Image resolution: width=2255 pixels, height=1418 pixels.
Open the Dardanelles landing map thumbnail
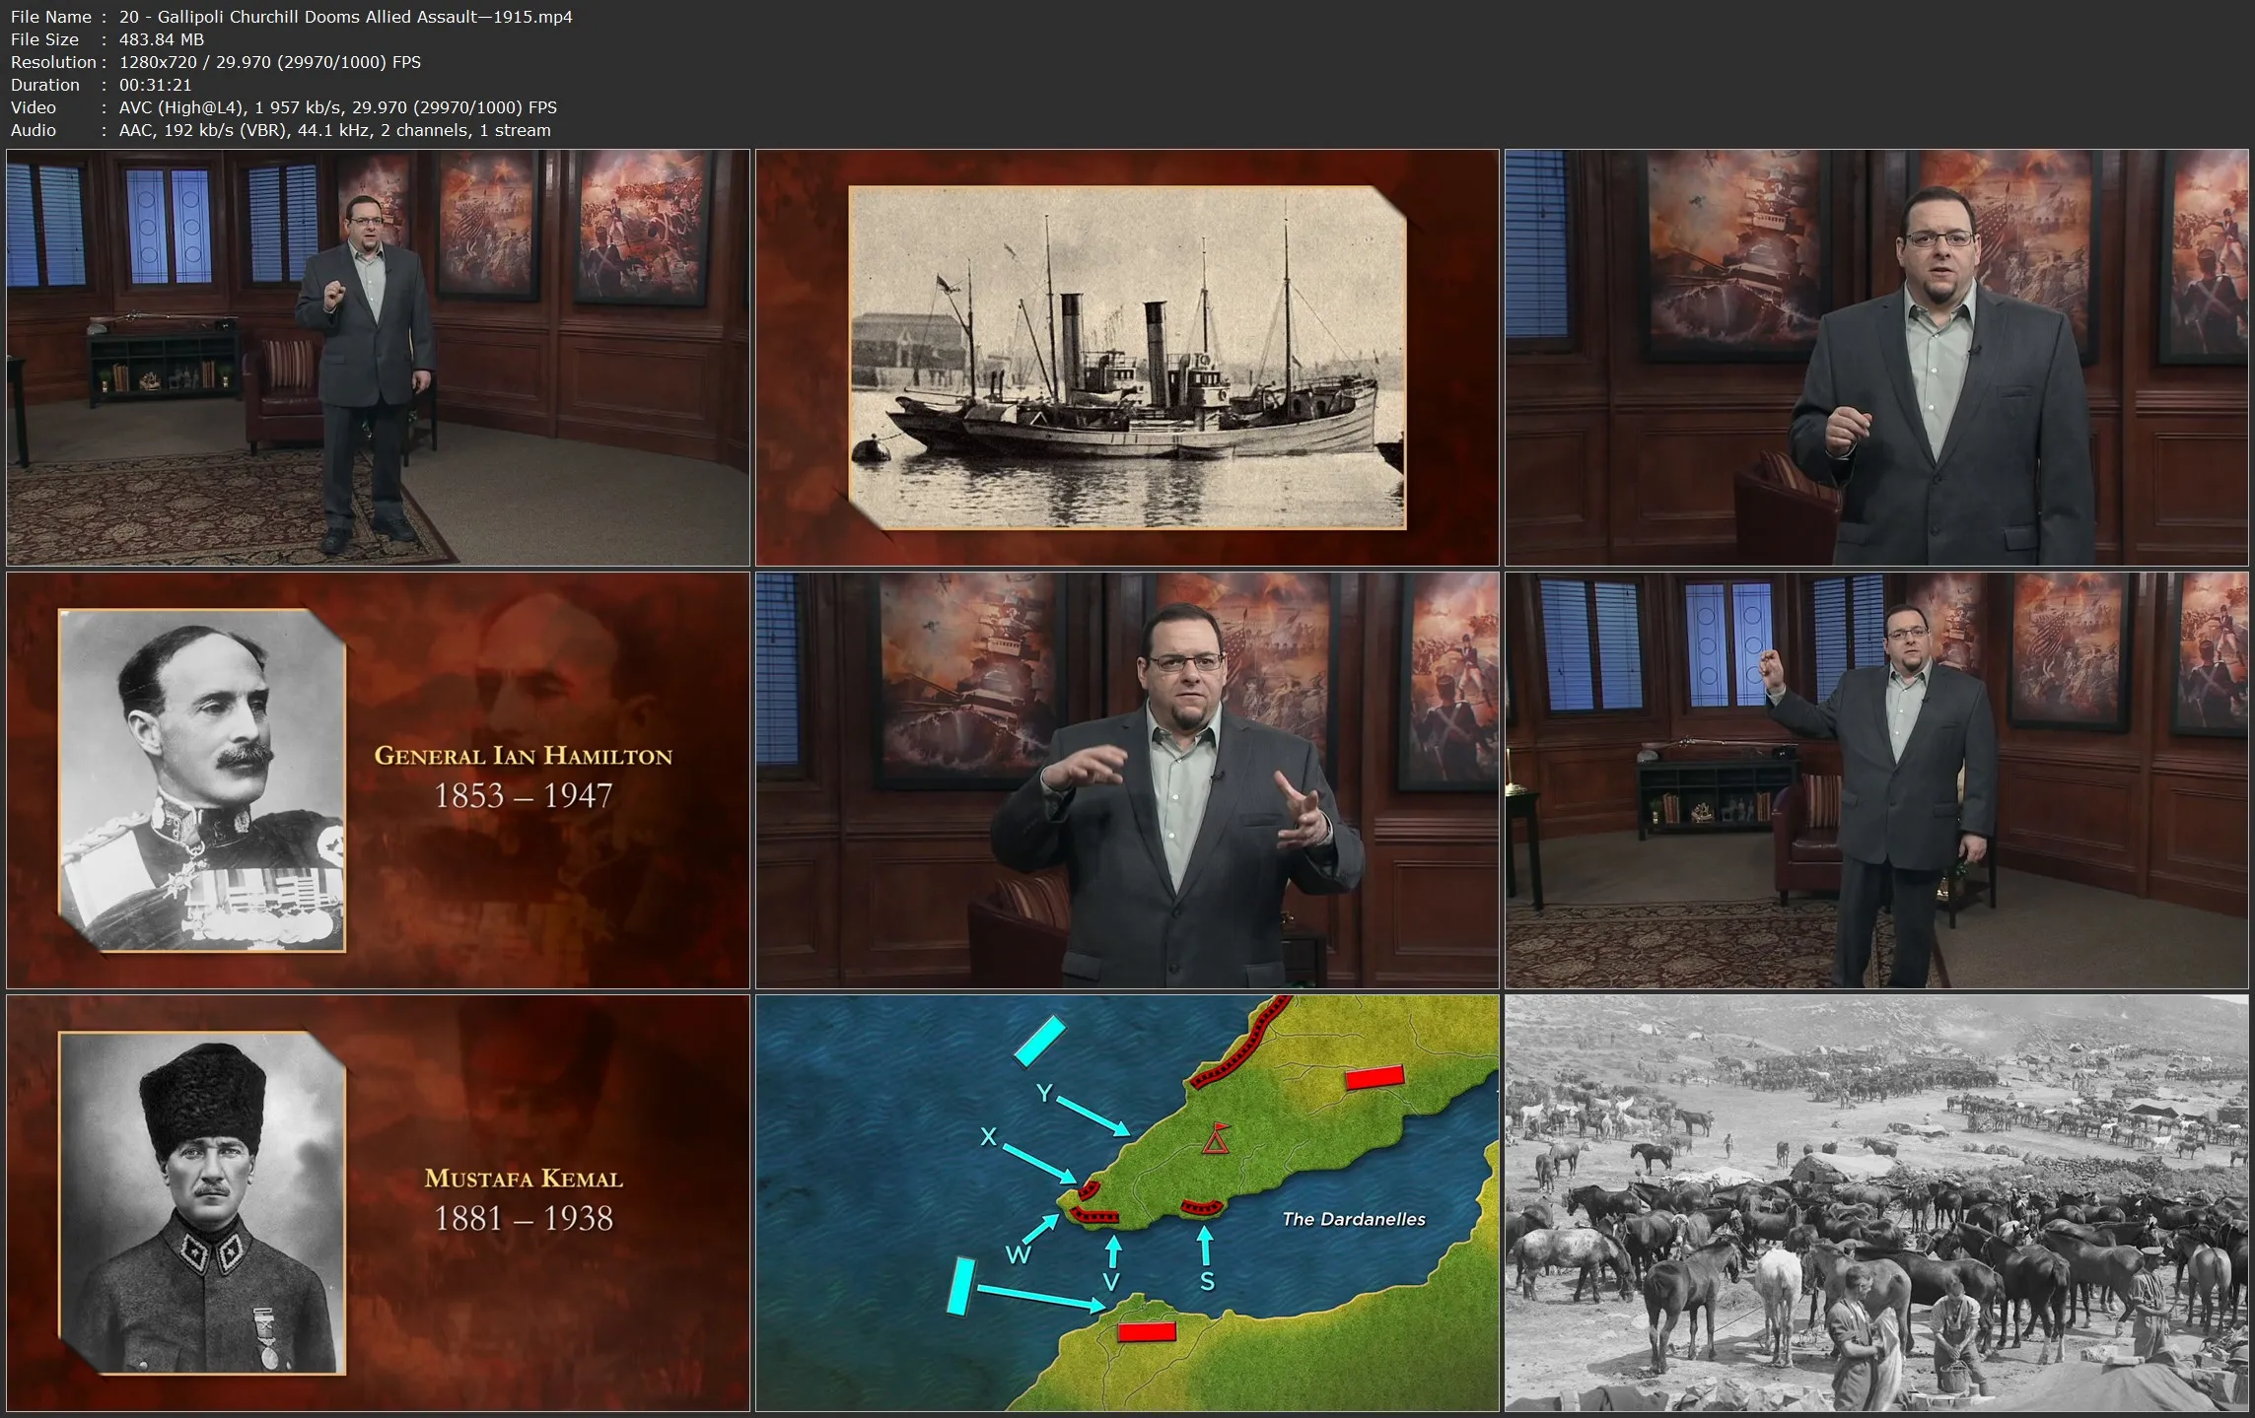pyautogui.click(x=1127, y=1203)
